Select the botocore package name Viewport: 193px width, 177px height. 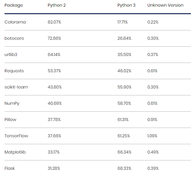pos(14,38)
